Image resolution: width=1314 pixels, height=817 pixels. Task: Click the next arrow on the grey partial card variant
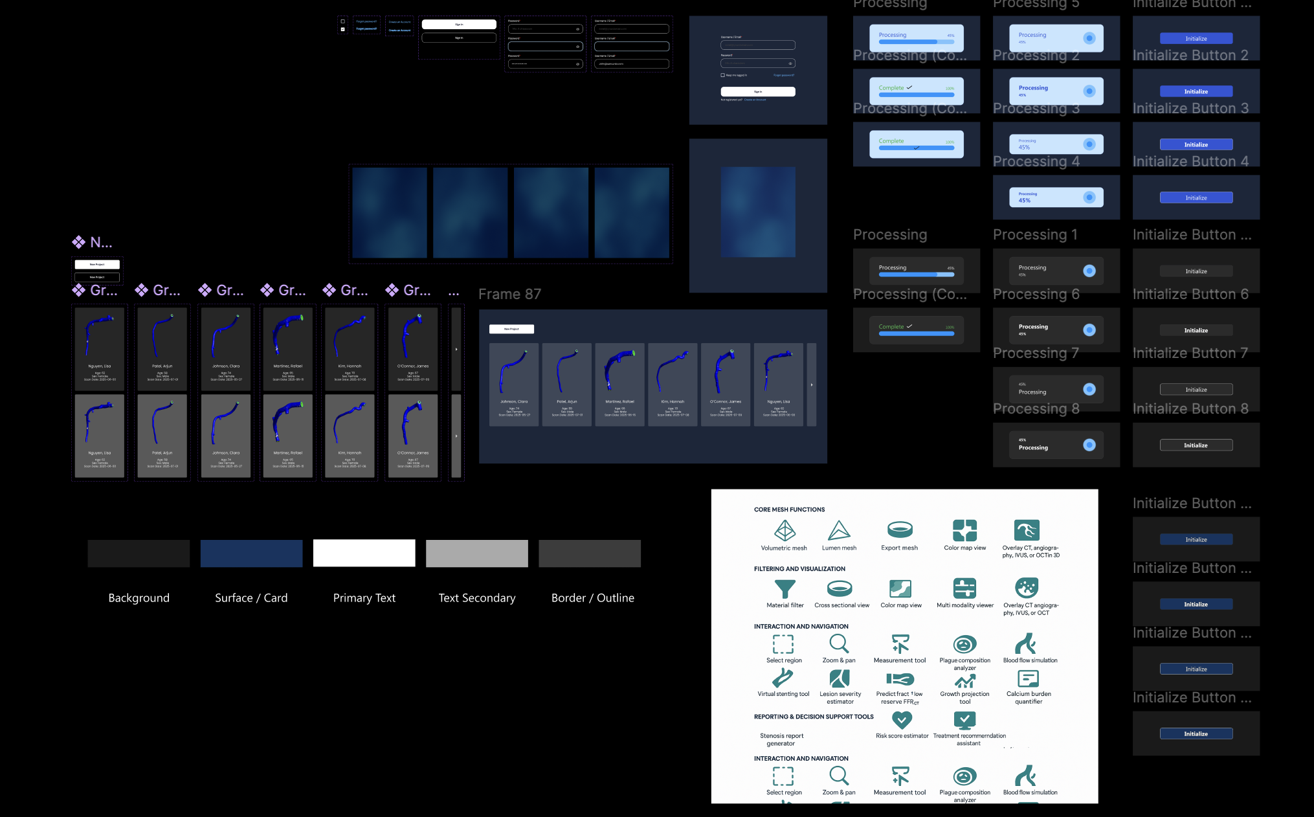[x=456, y=436]
